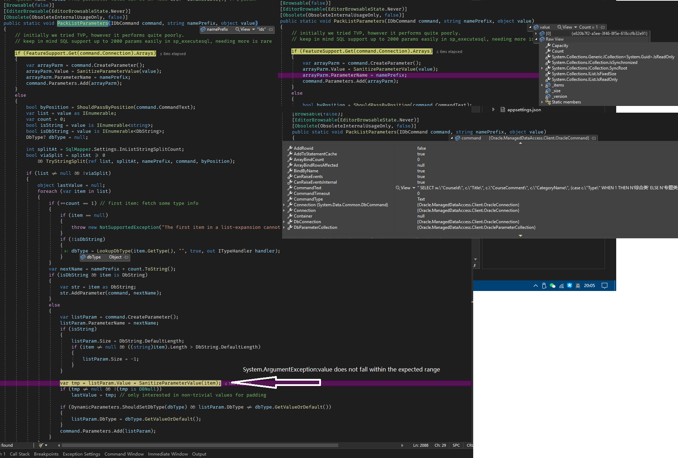Expand the _items field
This screenshot has width=678, height=458.
542,85
